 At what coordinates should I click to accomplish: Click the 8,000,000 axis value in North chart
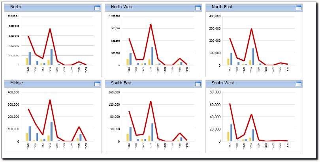[x=14, y=26]
